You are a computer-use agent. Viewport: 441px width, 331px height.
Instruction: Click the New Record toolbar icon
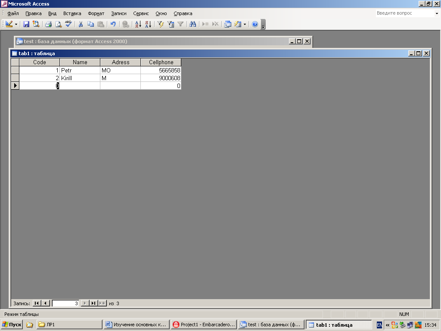pos(205,24)
